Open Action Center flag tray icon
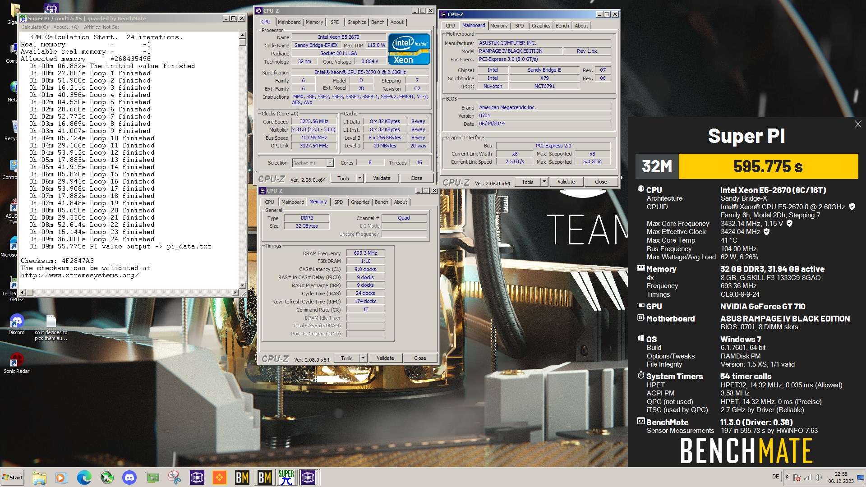This screenshot has height=487, width=866. pos(797,477)
